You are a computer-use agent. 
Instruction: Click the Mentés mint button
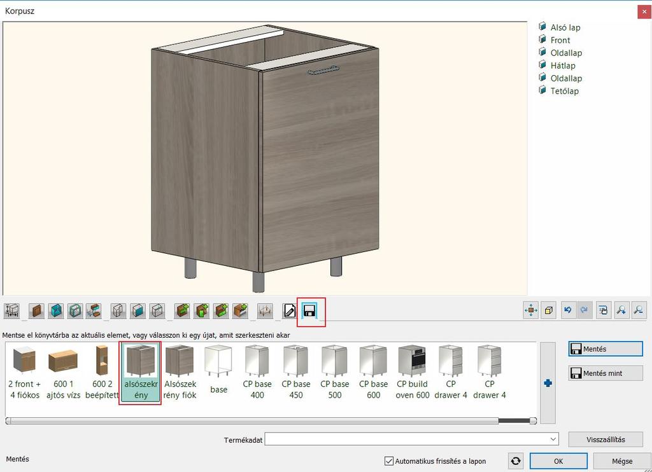(606, 373)
